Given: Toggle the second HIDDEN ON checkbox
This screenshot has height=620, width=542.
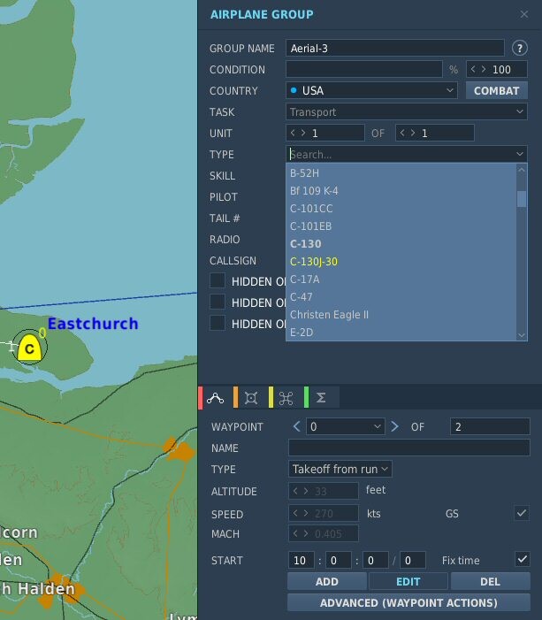Looking at the screenshot, I should pos(218,302).
